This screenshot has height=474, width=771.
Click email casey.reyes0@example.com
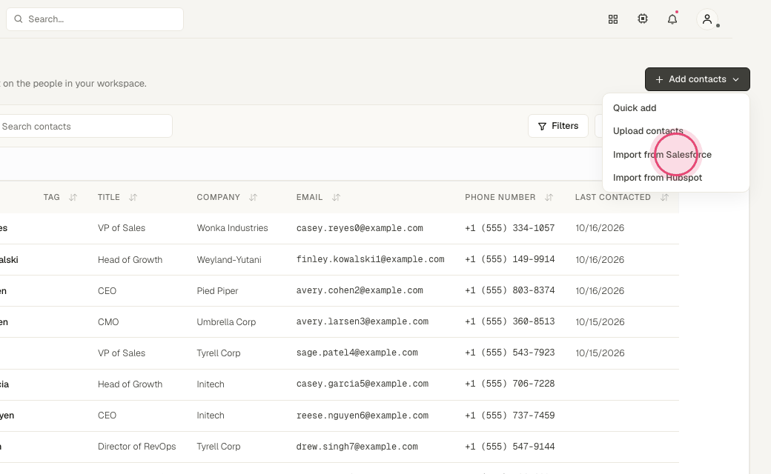coord(360,228)
